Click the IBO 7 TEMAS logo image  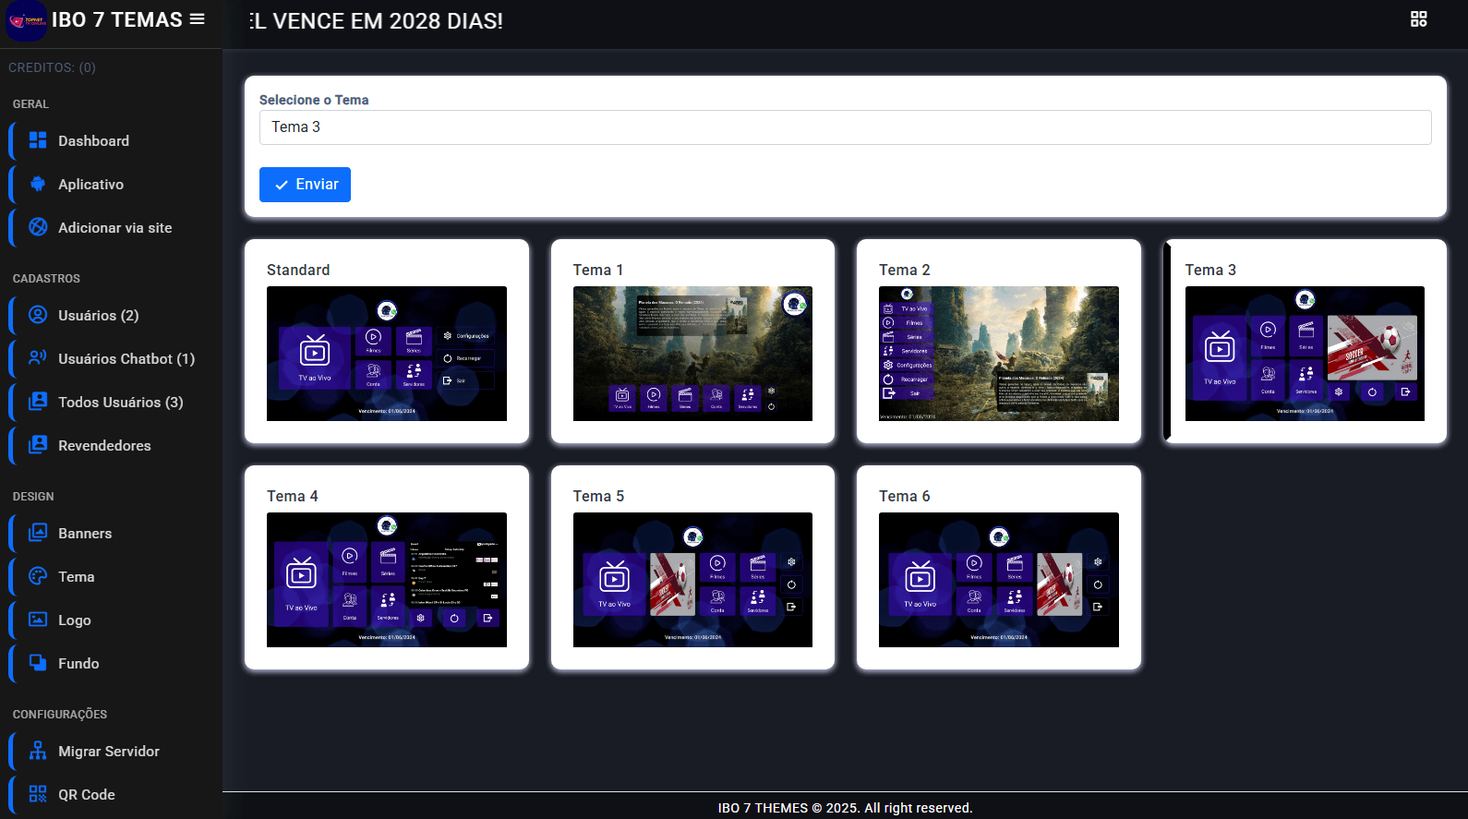point(26,21)
